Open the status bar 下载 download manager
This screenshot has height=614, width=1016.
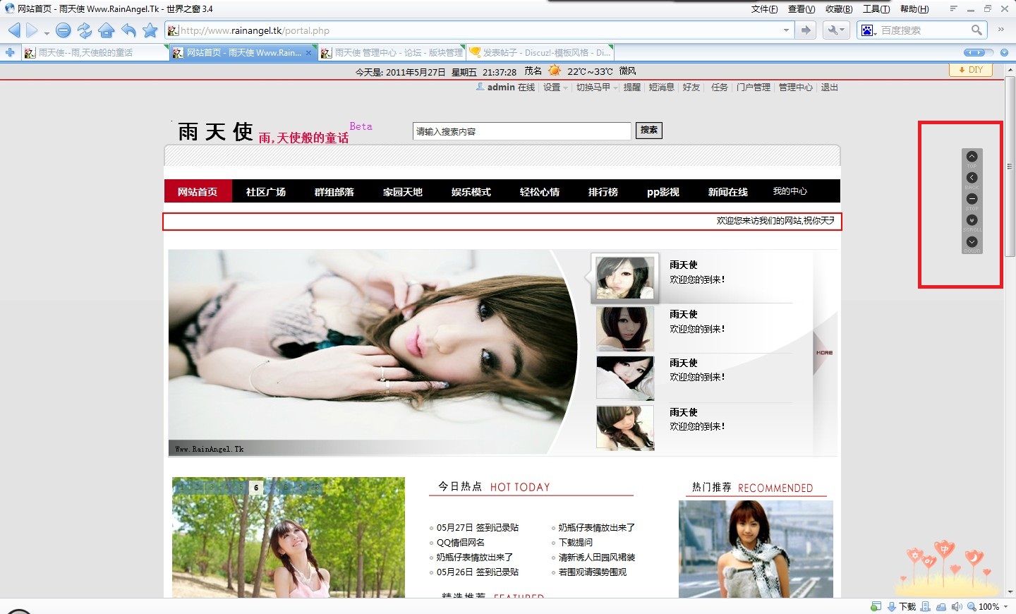click(902, 607)
